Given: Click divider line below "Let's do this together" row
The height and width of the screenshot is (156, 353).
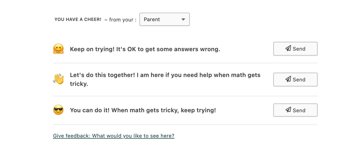Looking at the screenshot, I should [185, 96].
